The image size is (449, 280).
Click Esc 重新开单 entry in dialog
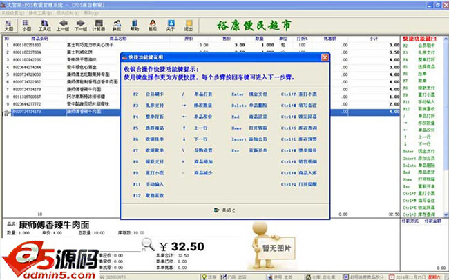click(249, 150)
